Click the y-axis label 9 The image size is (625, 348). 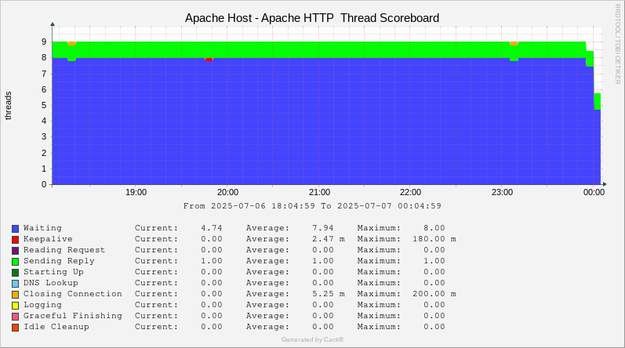[44, 42]
